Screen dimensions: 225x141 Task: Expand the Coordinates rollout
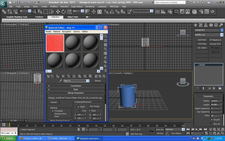[x=76, y=86]
